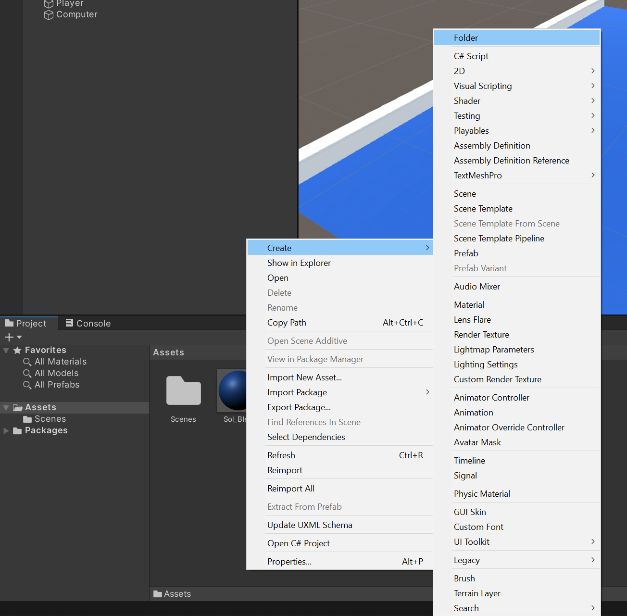
Task: Choose Lens Flare
Action: point(517,320)
